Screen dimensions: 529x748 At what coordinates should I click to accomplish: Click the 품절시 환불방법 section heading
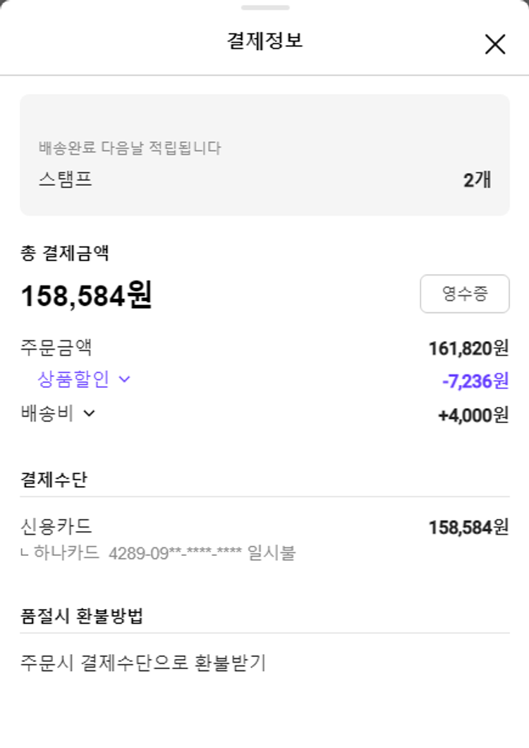click(x=82, y=616)
